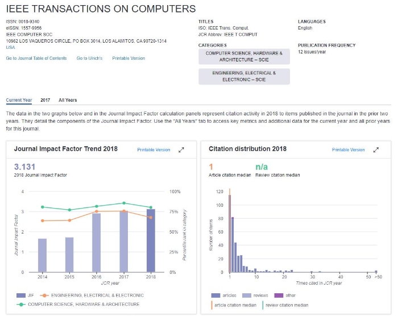Open Printable Version of Citation distribution
The image size is (398, 316).
(348, 149)
